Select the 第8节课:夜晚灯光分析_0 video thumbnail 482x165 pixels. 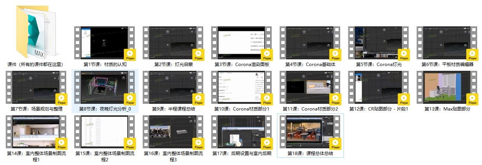(105, 88)
